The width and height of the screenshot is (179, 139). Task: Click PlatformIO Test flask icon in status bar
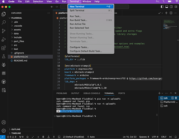point(49,137)
